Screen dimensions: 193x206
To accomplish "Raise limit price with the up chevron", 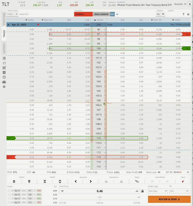I will click(137, 191).
